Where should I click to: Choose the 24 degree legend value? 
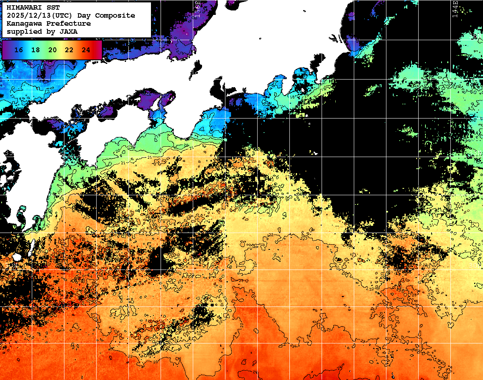pos(86,50)
